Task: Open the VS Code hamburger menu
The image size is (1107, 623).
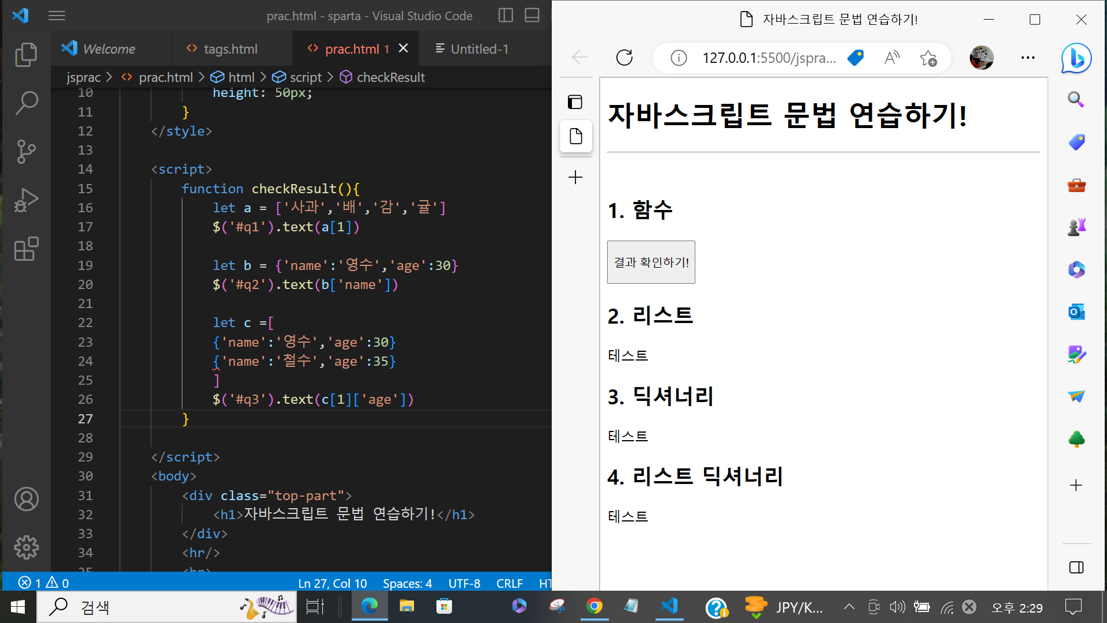Action: coord(57,16)
